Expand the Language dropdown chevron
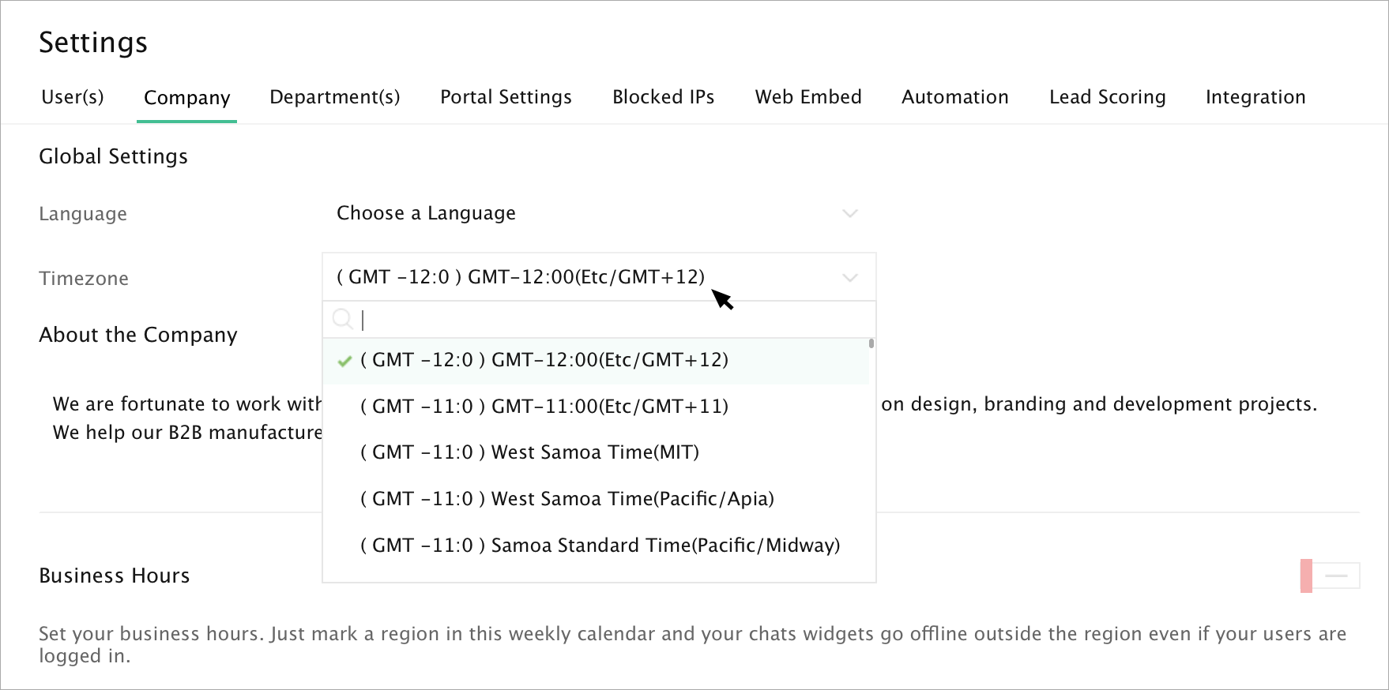1389x690 pixels. (x=850, y=213)
